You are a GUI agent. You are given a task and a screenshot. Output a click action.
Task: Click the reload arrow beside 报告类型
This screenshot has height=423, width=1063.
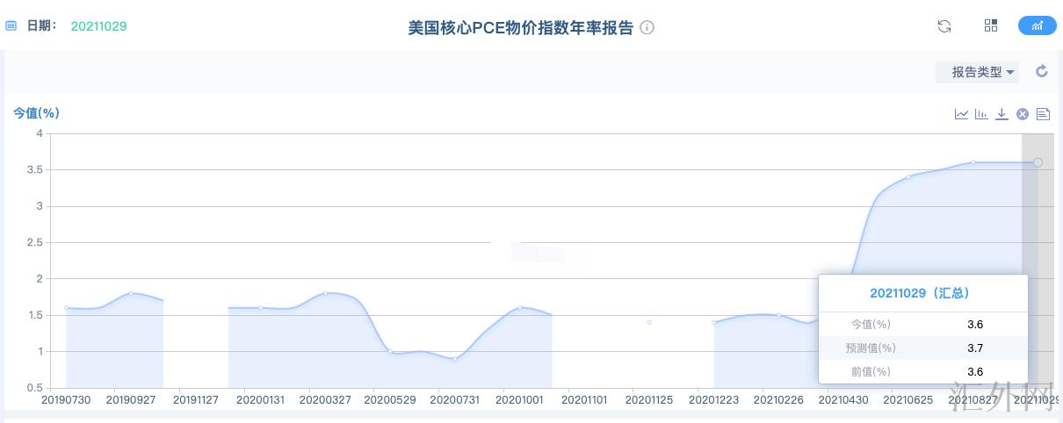tap(1042, 71)
